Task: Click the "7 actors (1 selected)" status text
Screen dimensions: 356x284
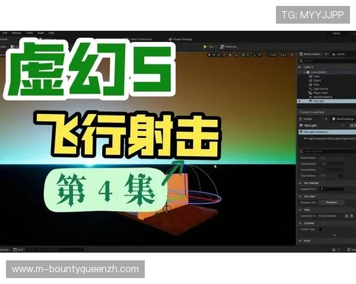Action: click(311, 112)
